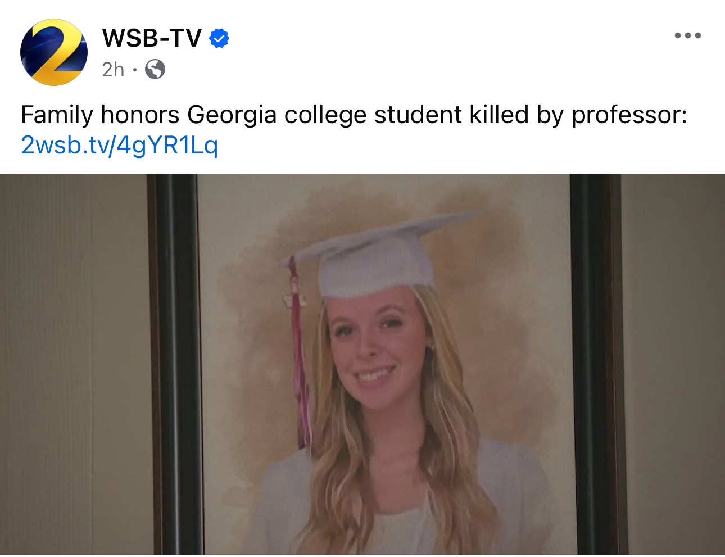This screenshot has height=557, width=725.
Task: Open the WSB-TV page name
Action: pos(152,38)
